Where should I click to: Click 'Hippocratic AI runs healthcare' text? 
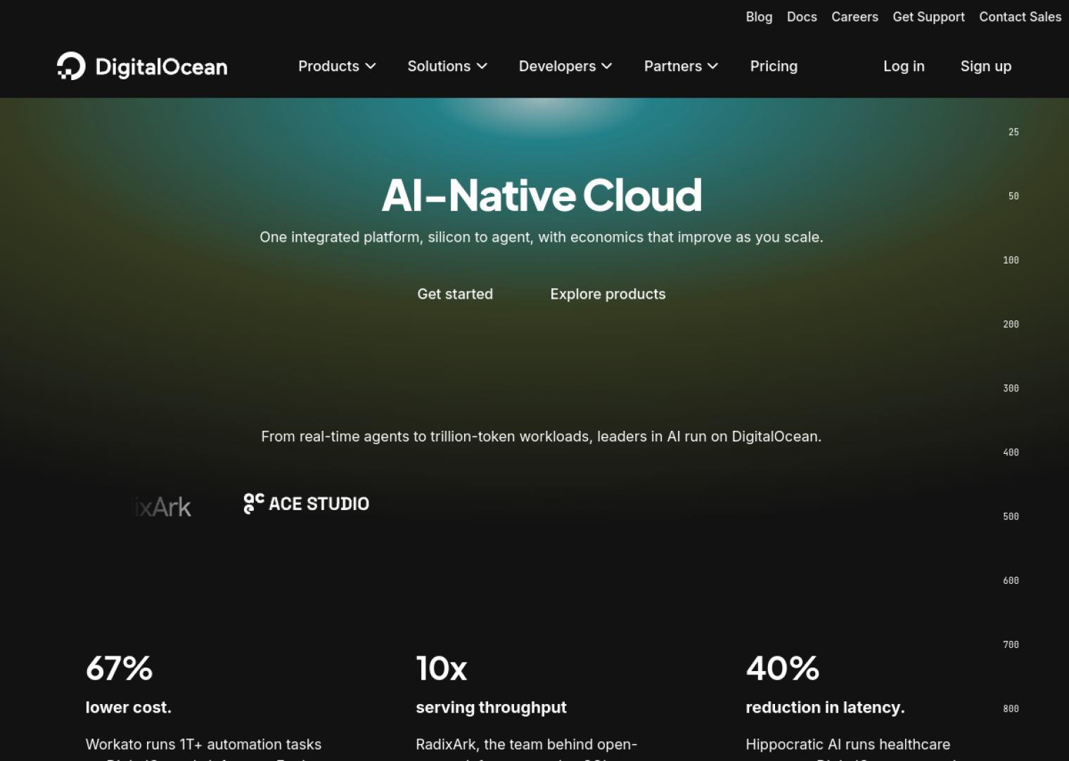(847, 744)
